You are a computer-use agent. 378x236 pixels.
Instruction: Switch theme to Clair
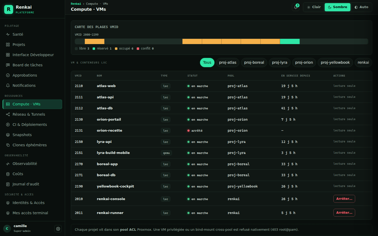pos(314,7)
